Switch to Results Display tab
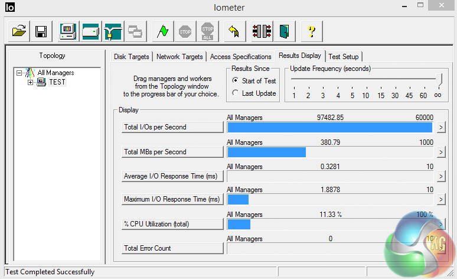 [x=299, y=56]
